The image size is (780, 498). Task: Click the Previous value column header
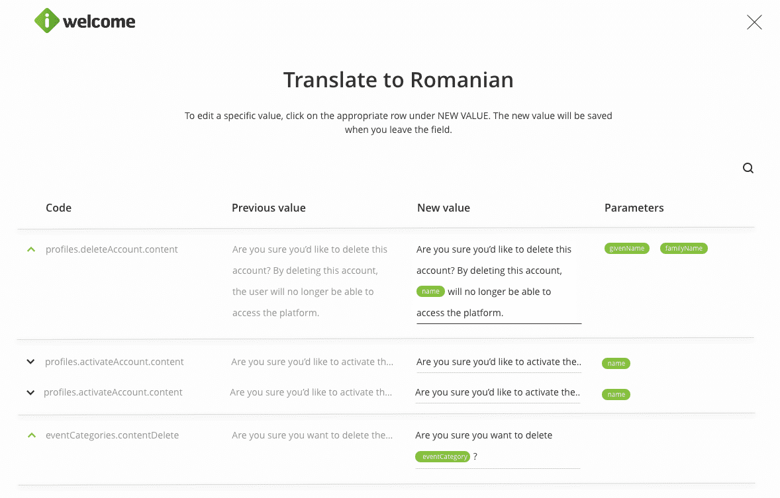pos(268,208)
